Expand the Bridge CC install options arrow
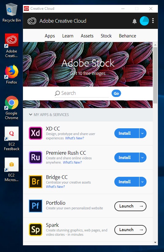 143,182
